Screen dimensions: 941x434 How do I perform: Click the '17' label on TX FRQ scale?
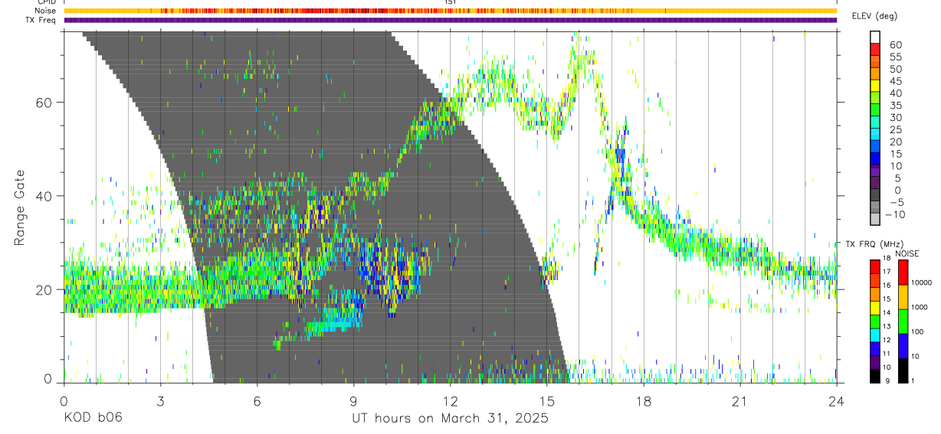tap(887, 272)
